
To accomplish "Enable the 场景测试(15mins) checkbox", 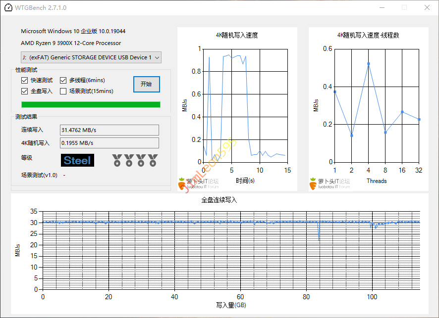I will (x=63, y=91).
